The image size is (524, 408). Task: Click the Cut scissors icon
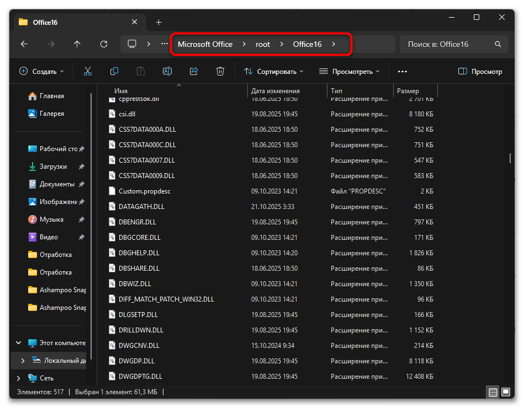(x=88, y=71)
